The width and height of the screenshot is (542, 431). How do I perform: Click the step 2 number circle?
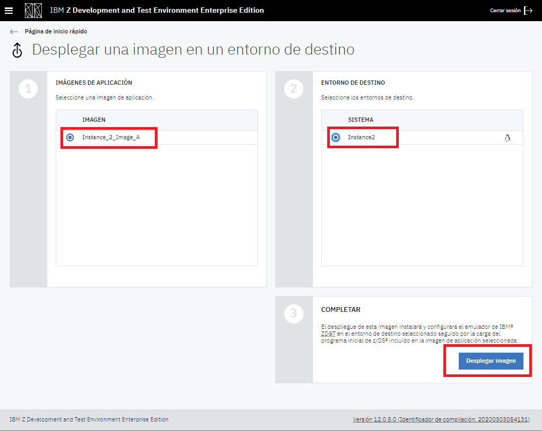click(x=294, y=89)
